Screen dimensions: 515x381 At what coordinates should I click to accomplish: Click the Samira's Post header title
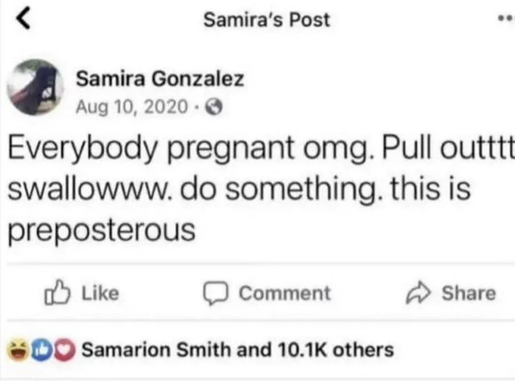pos(267,19)
